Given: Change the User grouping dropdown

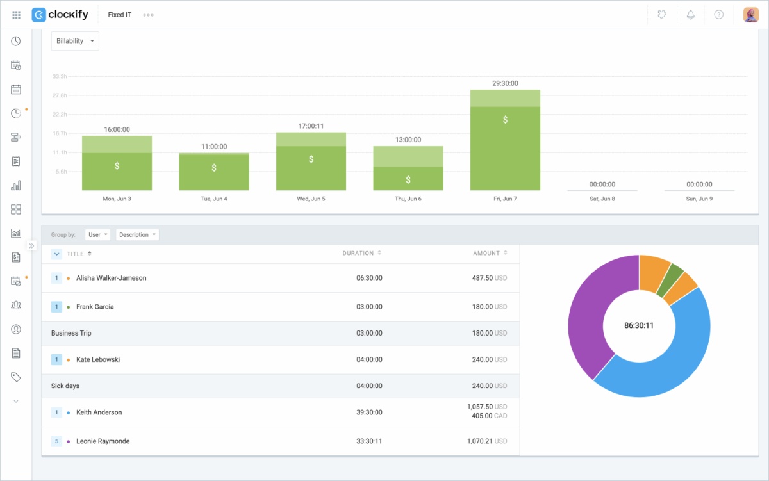Looking at the screenshot, I should click(x=97, y=234).
